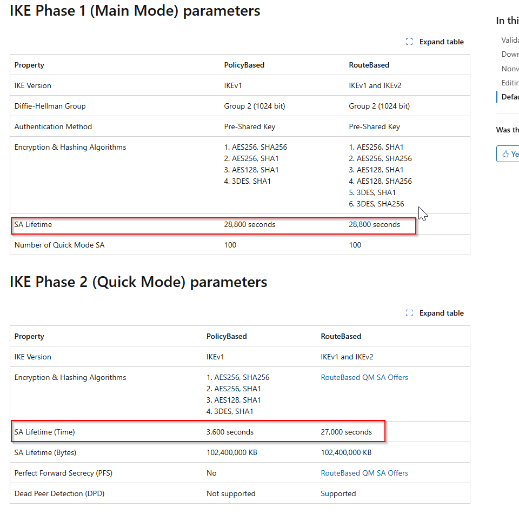Click the expand table icon above the Phase 1 table
Screen dimensions: 519x521
[409, 41]
